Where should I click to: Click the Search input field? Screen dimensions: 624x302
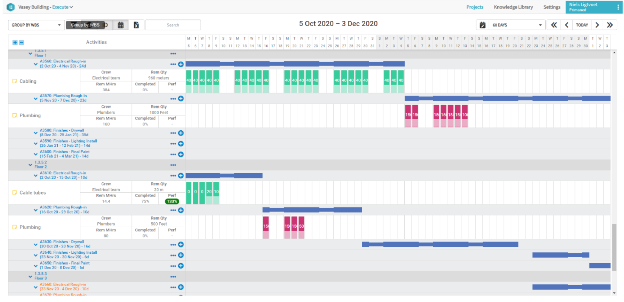(173, 25)
